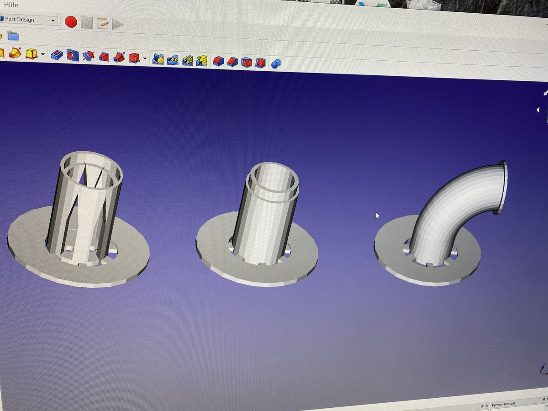The height and width of the screenshot is (411, 548).
Task: Click the gray stop macro recording button
Action: point(87,22)
